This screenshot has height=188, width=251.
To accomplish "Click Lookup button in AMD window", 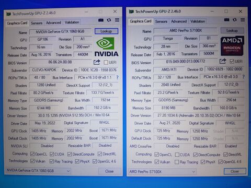I will point(232,31).
